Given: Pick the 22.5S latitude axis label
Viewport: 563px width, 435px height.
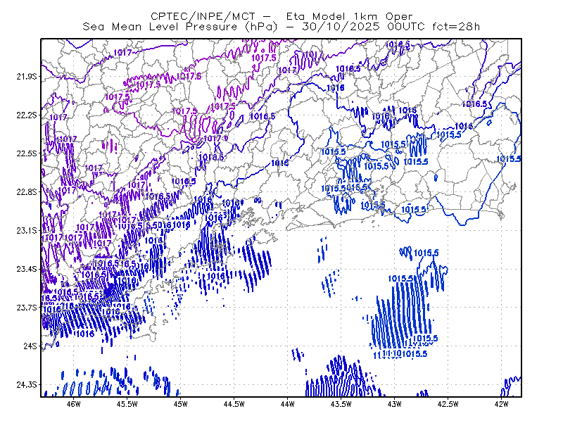Looking at the screenshot, I should 26,153.
